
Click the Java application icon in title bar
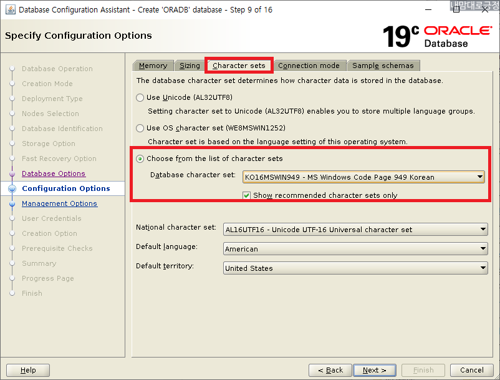(x=10, y=9)
